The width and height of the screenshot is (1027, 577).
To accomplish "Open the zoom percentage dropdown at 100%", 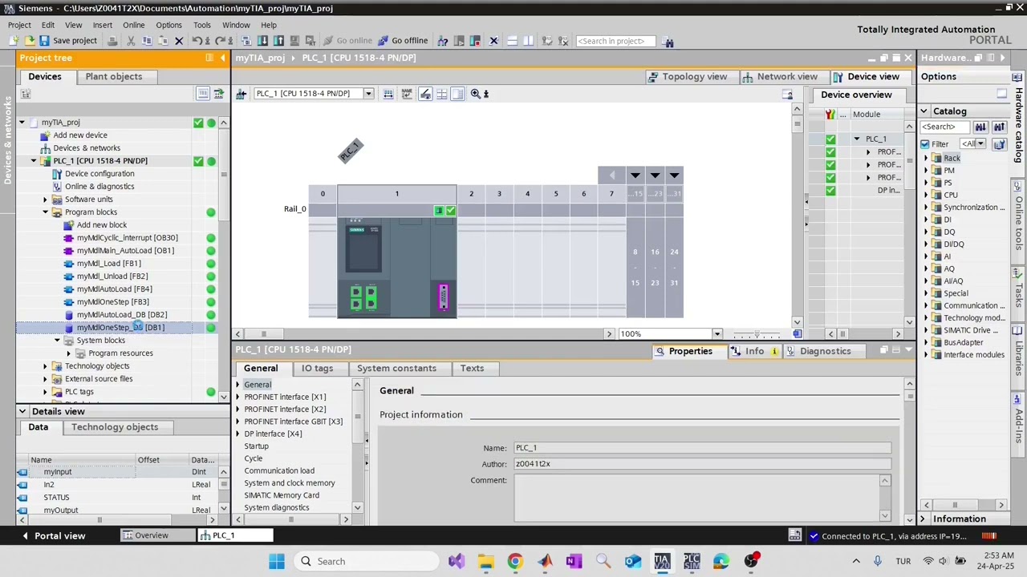I will [x=716, y=334].
